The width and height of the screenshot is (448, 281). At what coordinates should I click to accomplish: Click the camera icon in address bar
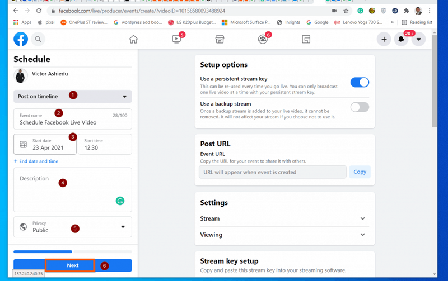click(x=334, y=11)
